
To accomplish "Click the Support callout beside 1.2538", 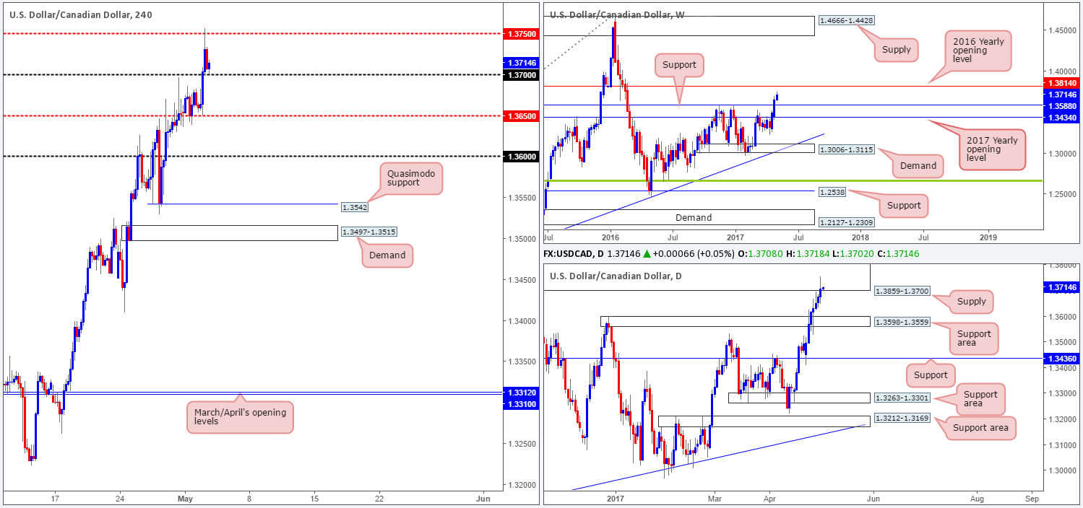I will click(x=903, y=206).
